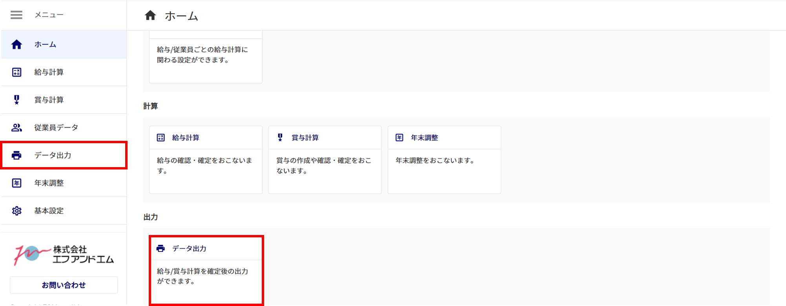786x306 pixels.
Task: Click text 給与/従業員ごとの給与計算に関わる設定ができます。
Action: click(202, 55)
